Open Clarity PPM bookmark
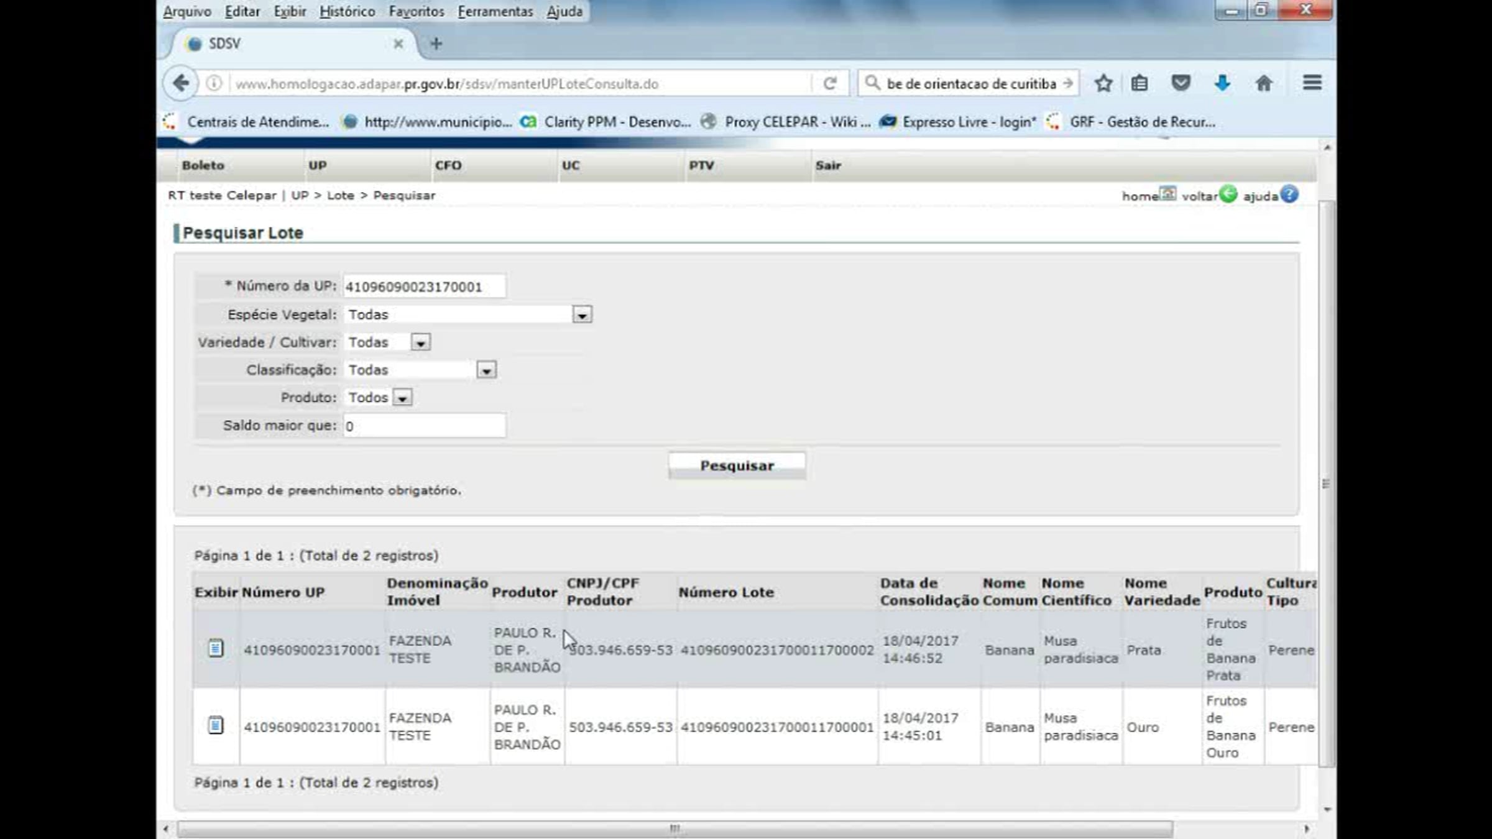This screenshot has height=839, width=1492. tap(606, 122)
